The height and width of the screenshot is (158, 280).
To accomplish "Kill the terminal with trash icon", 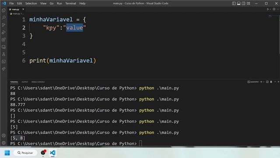I will click(271, 82).
